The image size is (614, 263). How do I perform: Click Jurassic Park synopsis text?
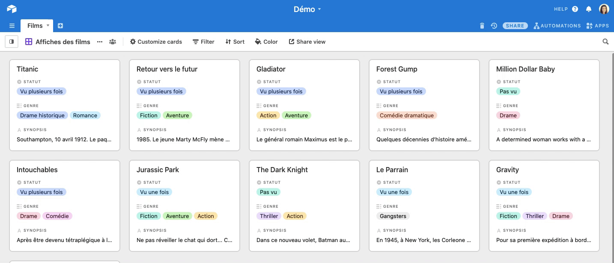tap(185, 240)
